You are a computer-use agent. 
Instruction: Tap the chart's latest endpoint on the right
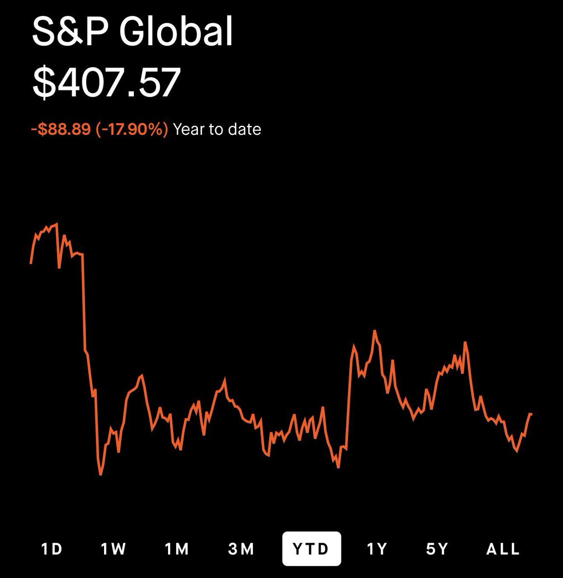coord(531,414)
